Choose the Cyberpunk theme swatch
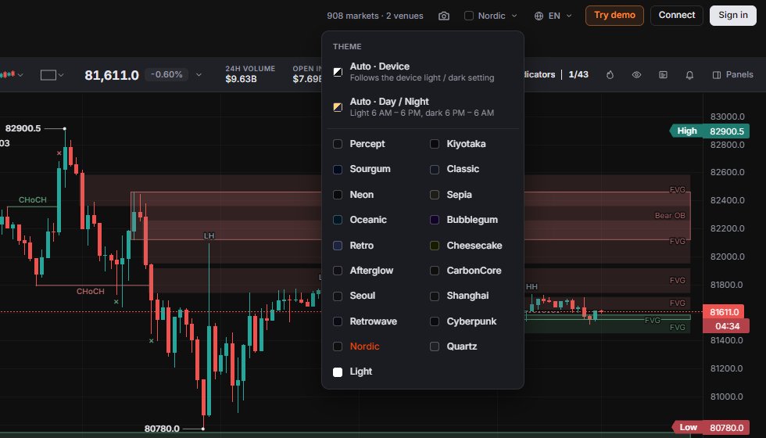 tap(435, 321)
